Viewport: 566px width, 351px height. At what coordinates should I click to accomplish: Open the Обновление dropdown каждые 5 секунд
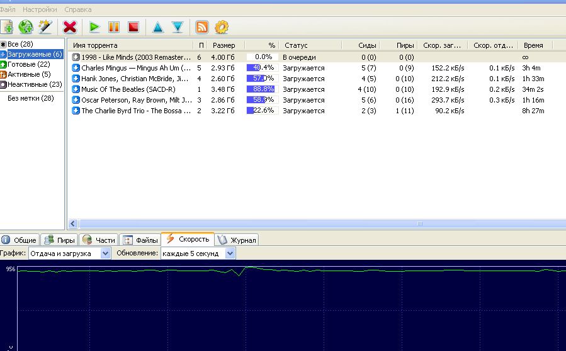[198, 253]
